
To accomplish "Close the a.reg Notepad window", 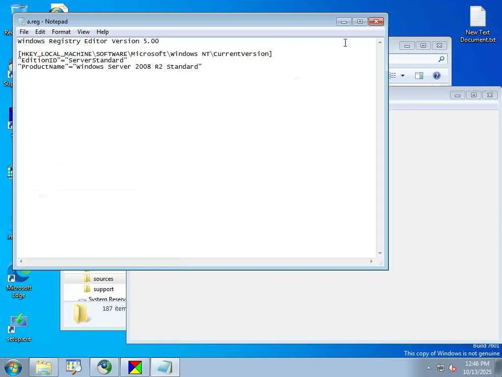I will tap(376, 22).
